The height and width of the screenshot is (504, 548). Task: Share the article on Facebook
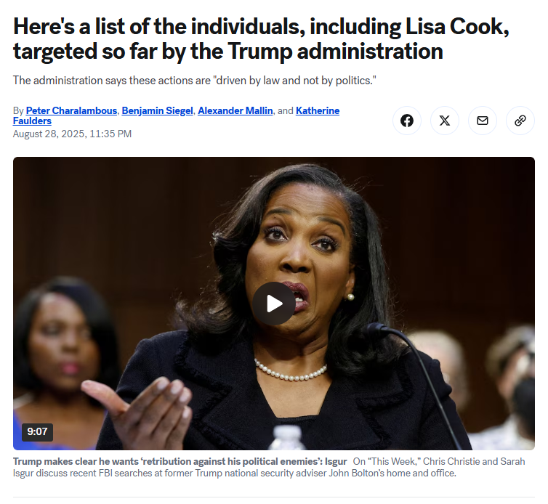click(406, 121)
